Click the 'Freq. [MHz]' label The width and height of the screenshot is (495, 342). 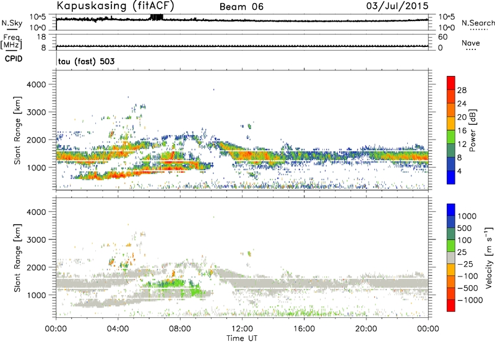point(11,41)
